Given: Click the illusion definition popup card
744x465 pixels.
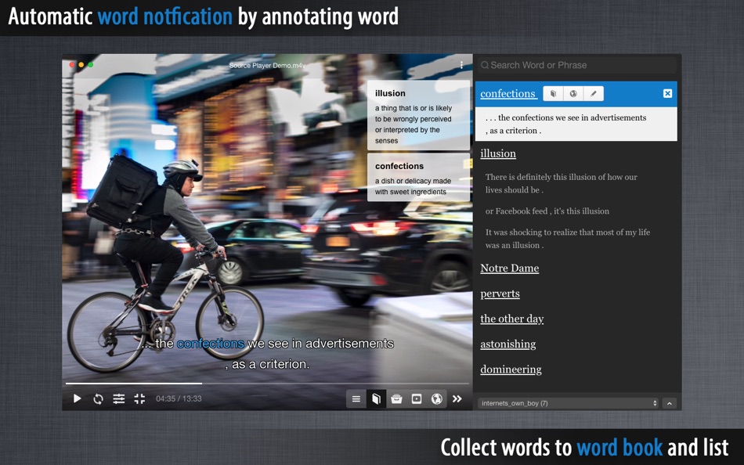Looking at the screenshot, I should (418, 116).
